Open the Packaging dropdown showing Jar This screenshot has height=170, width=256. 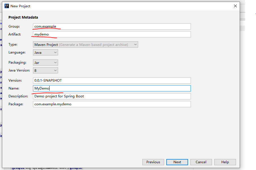45,62
